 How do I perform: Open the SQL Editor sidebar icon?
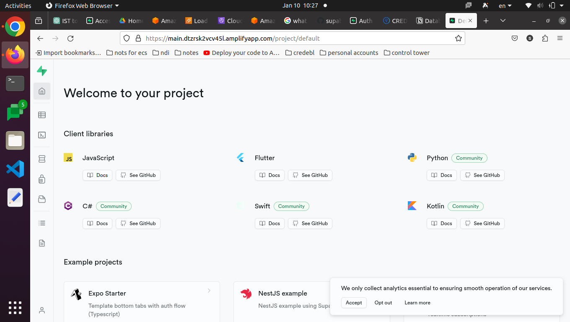click(42, 135)
